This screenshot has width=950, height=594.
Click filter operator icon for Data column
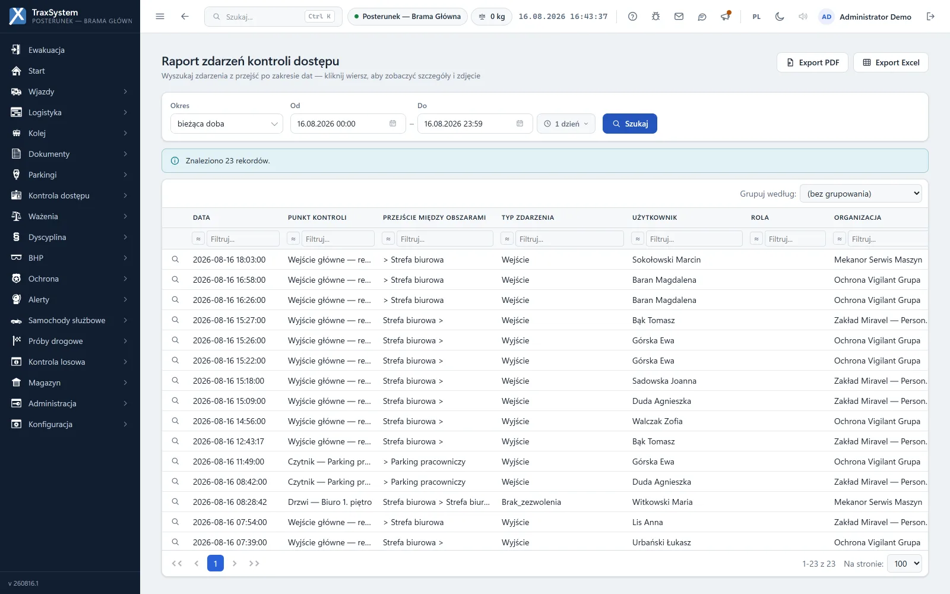point(198,239)
